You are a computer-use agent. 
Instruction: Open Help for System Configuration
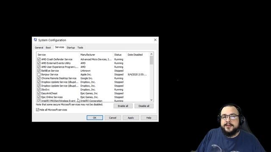149,118
